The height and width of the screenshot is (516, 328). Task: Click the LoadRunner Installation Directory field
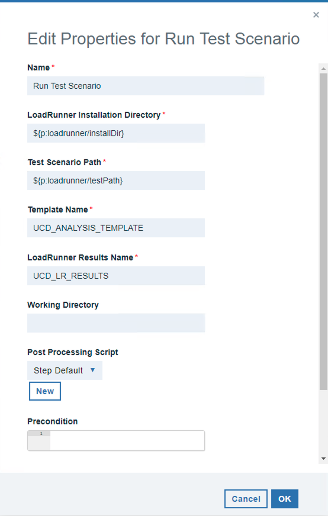pyautogui.click(x=116, y=133)
